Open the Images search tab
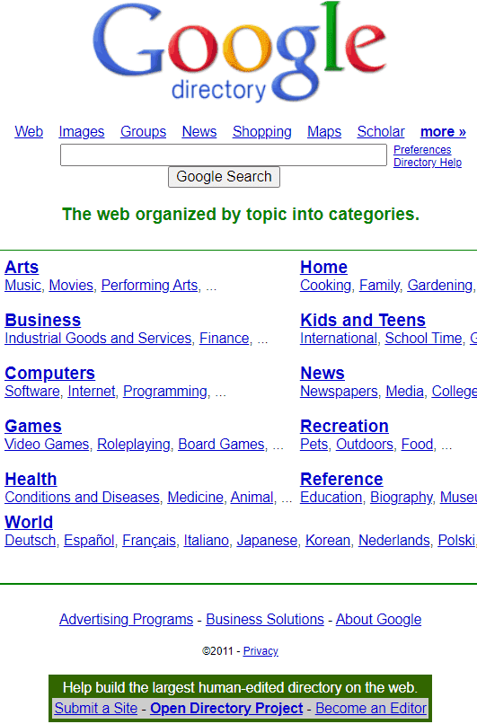 [x=81, y=131]
